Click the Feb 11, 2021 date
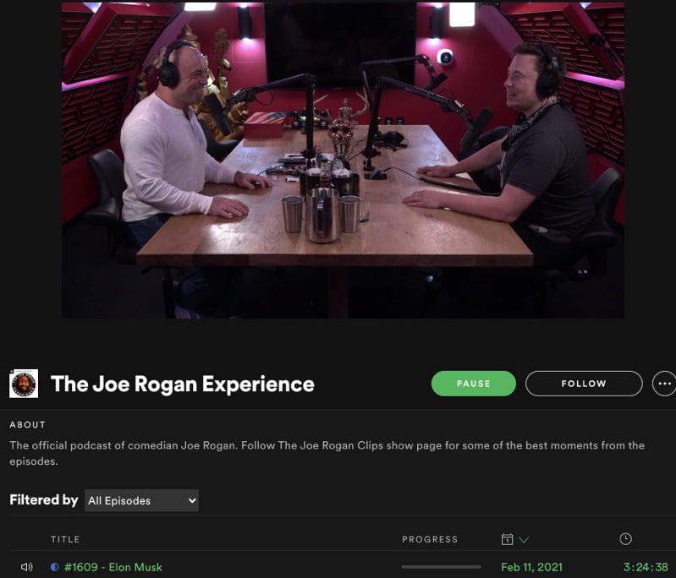676x578 pixels. coord(531,567)
